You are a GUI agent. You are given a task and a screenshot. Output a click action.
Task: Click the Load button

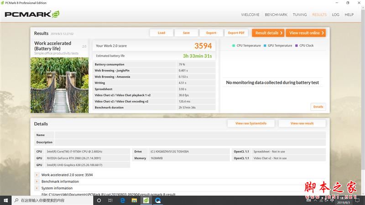(x=162, y=33)
